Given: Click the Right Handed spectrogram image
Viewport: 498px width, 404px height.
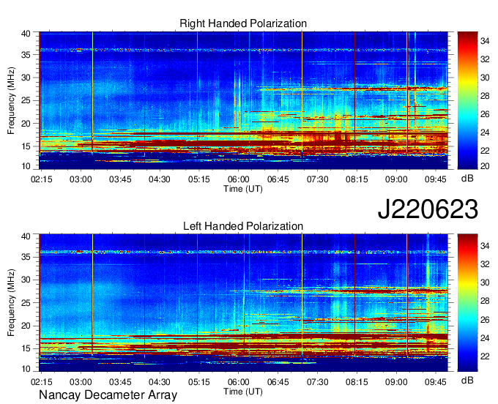Looking at the screenshot, I should [243, 100].
